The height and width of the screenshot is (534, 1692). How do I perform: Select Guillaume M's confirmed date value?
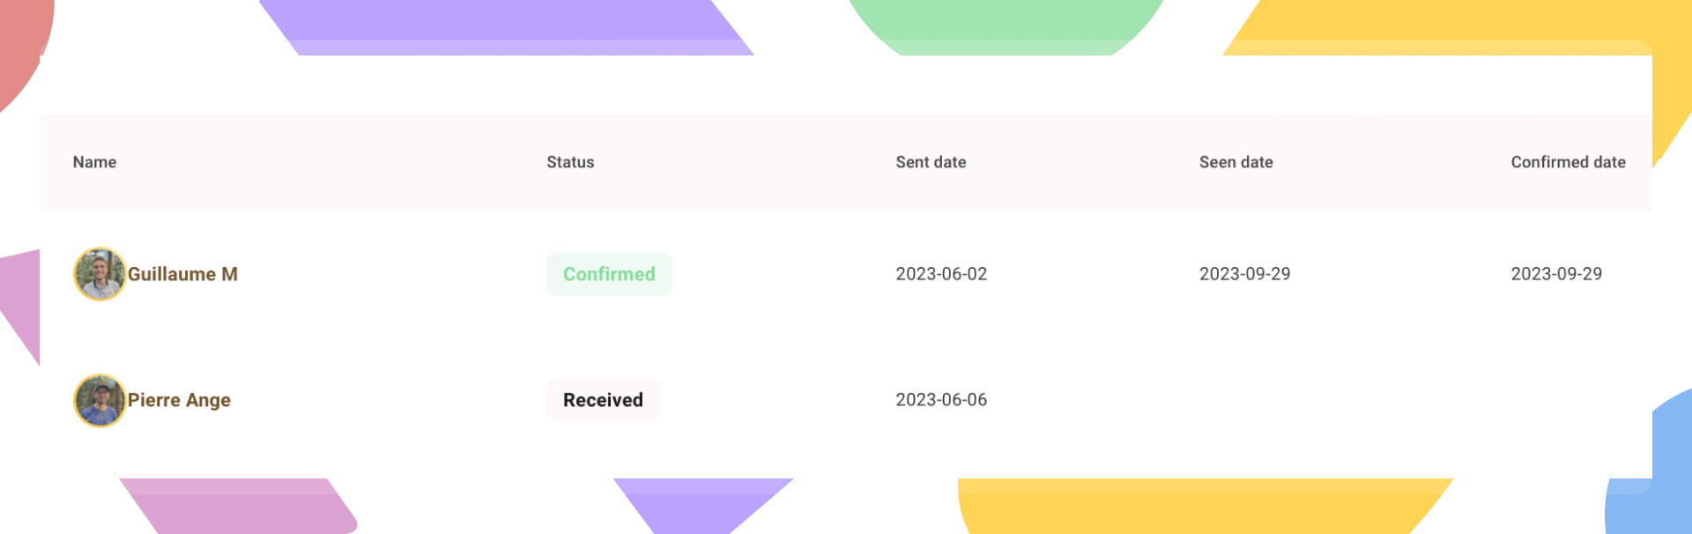1556,274
